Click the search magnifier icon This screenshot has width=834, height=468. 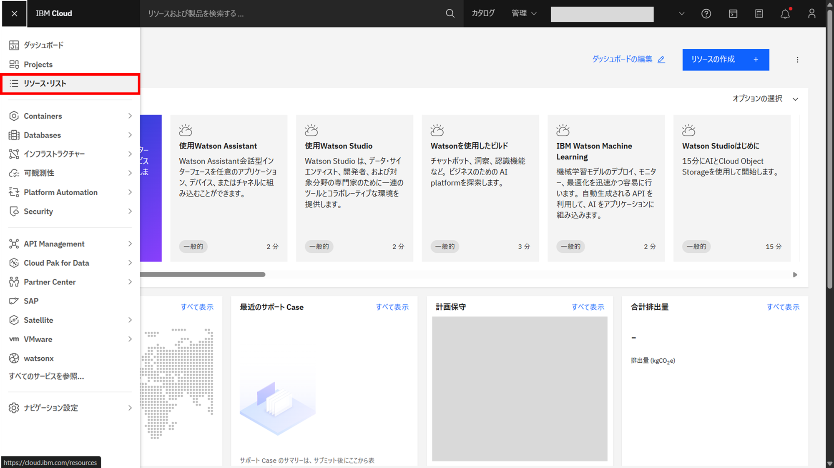pos(450,13)
